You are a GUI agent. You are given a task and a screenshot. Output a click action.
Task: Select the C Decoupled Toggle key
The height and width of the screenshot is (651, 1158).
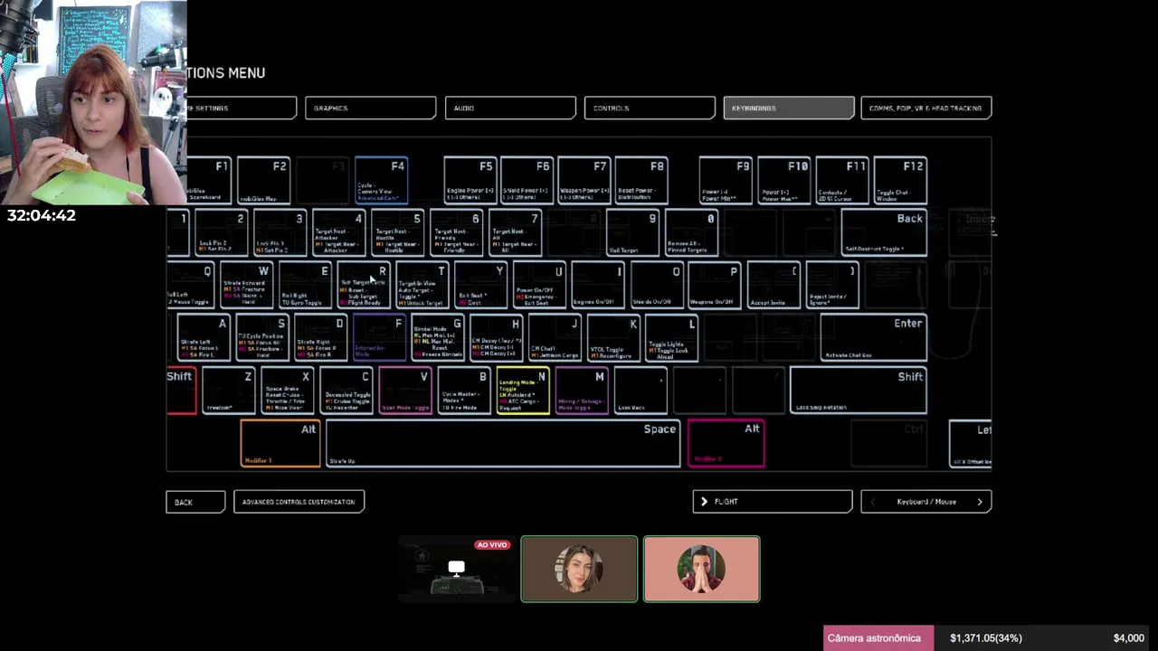click(x=346, y=391)
